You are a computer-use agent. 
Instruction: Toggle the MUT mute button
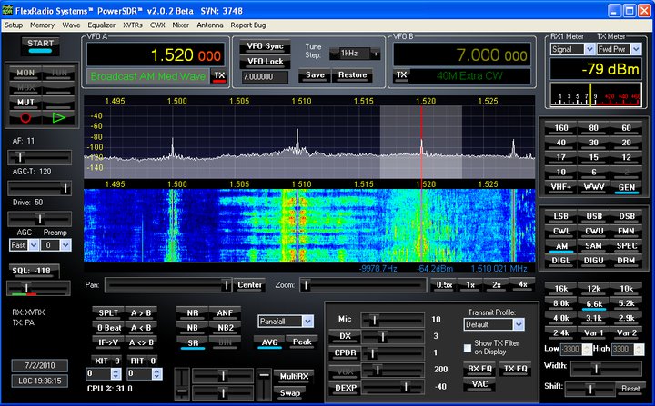25,103
